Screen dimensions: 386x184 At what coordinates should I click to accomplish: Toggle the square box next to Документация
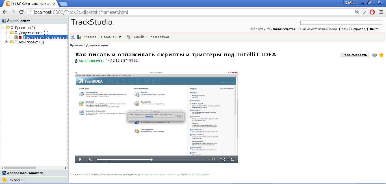16,33
